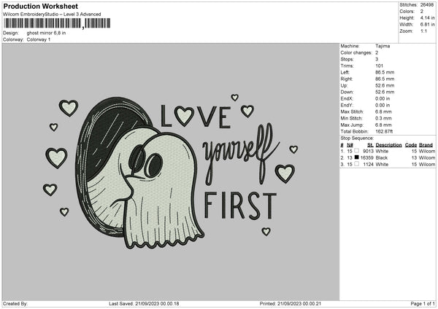Click the black swatch in stop sequence row 2
438x309 pixels.
pos(356,157)
